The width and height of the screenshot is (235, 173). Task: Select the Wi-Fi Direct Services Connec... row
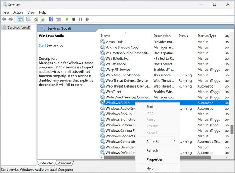coord(164,97)
